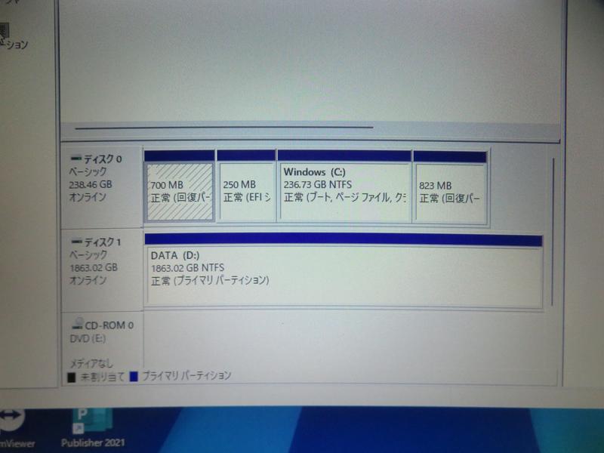604x453 pixels.
Task: Click the 1863.02 GB size under ディスク 1
Action: [94, 267]
